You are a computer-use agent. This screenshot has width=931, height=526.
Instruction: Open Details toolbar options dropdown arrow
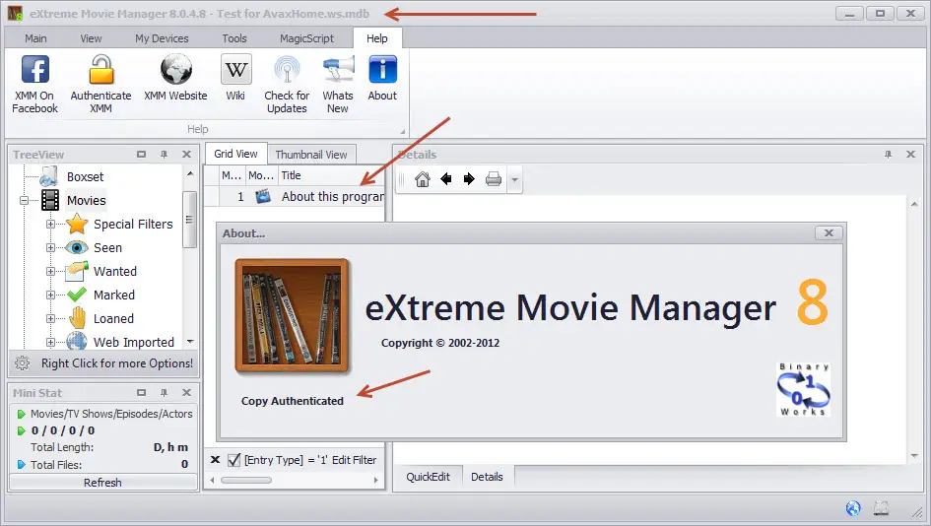tap(515, 179)
